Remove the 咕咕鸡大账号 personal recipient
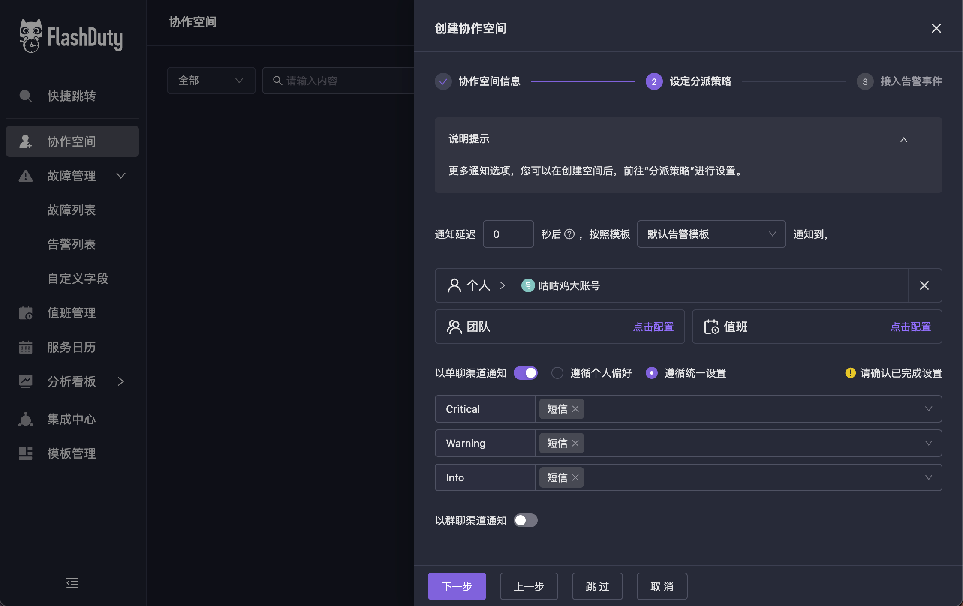 click(924, 285)
